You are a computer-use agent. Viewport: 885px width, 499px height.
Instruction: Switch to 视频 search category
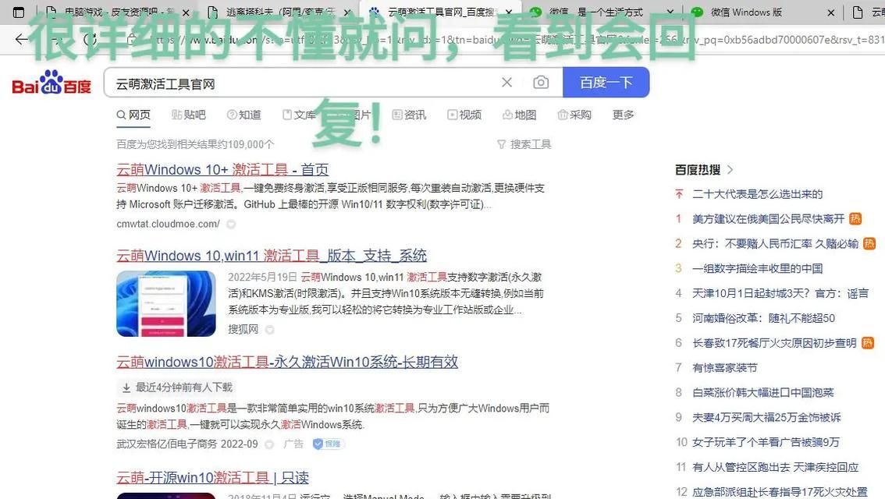click(x=464, y=115)
